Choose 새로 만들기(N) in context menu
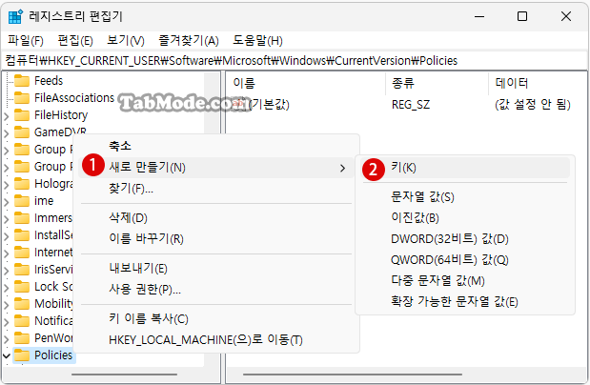590x385 pixels. tap(216, 168)
